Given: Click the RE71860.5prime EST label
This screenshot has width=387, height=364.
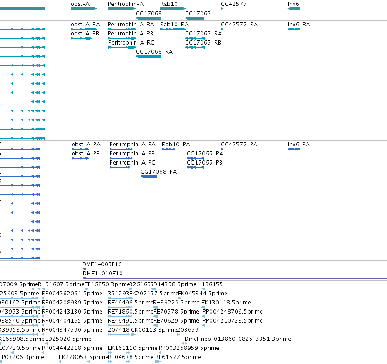Looking at the screenshot, I should pos(131,312).
